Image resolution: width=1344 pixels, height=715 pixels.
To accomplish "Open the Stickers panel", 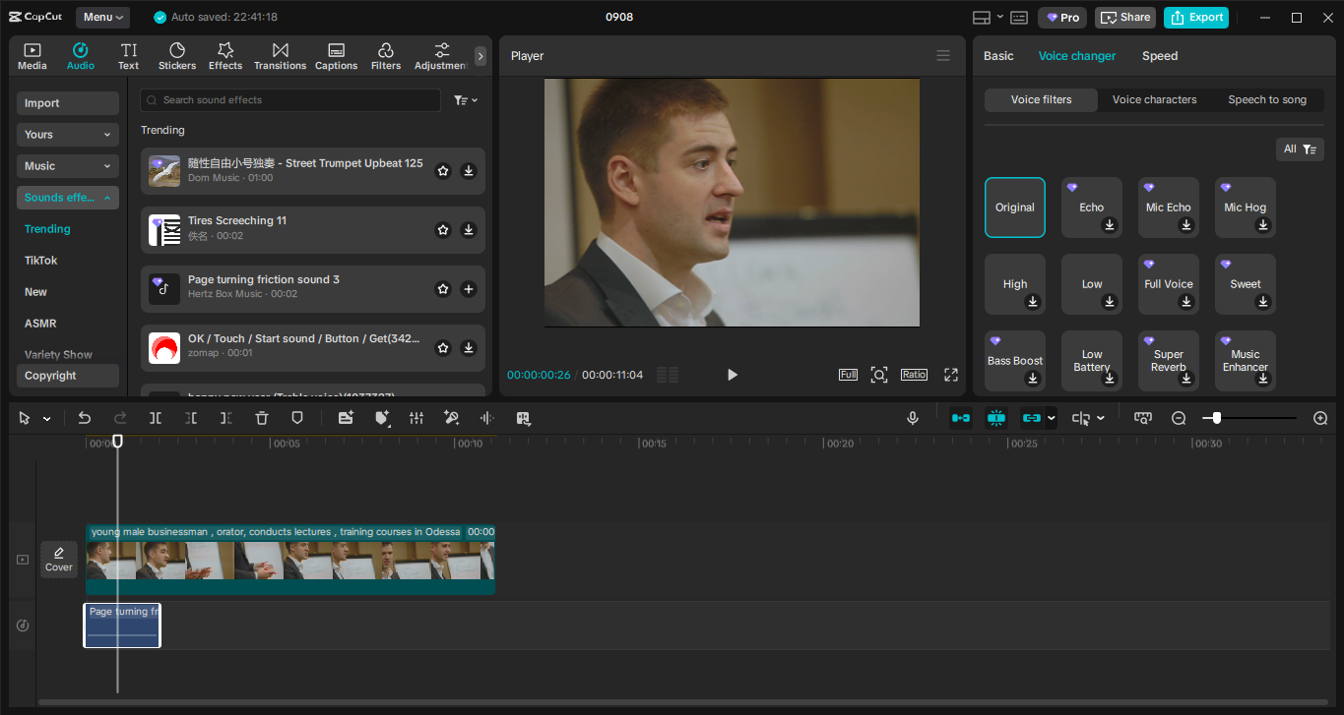I will 176,55.
